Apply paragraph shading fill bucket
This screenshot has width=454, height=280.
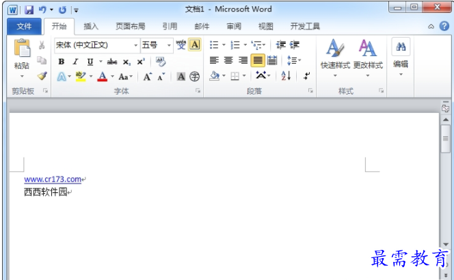pos(215,76)
